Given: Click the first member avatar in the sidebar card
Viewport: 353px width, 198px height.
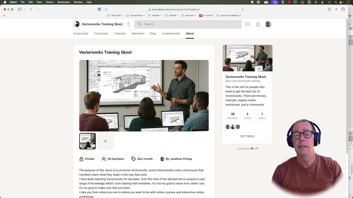Looking at the screenshot, I should [x=228, y=127].
